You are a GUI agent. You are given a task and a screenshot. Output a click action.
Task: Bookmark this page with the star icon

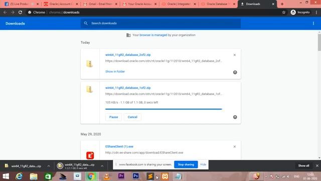[284, 12]
